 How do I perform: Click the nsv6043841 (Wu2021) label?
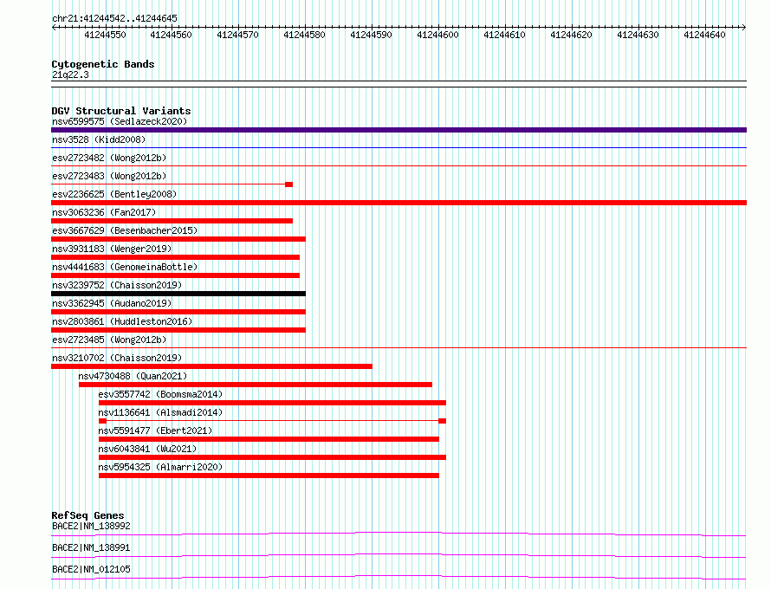click(147, 449)
